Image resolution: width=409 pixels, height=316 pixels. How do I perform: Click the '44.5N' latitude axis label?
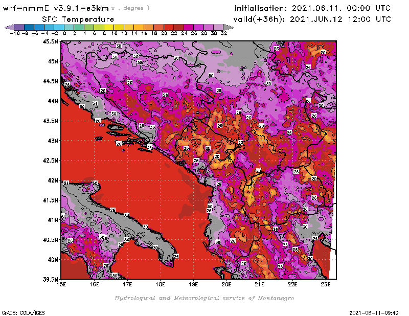point(50,81)
